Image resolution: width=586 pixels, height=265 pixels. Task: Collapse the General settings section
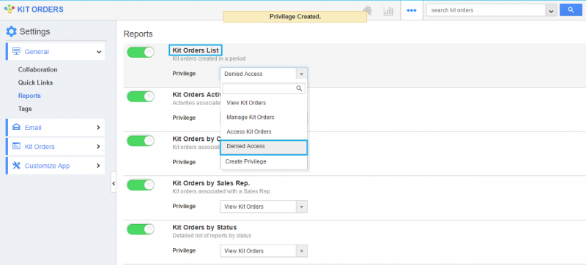[99, 52]
